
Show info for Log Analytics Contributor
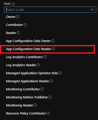pyautogui.click(x=45, y=57)
